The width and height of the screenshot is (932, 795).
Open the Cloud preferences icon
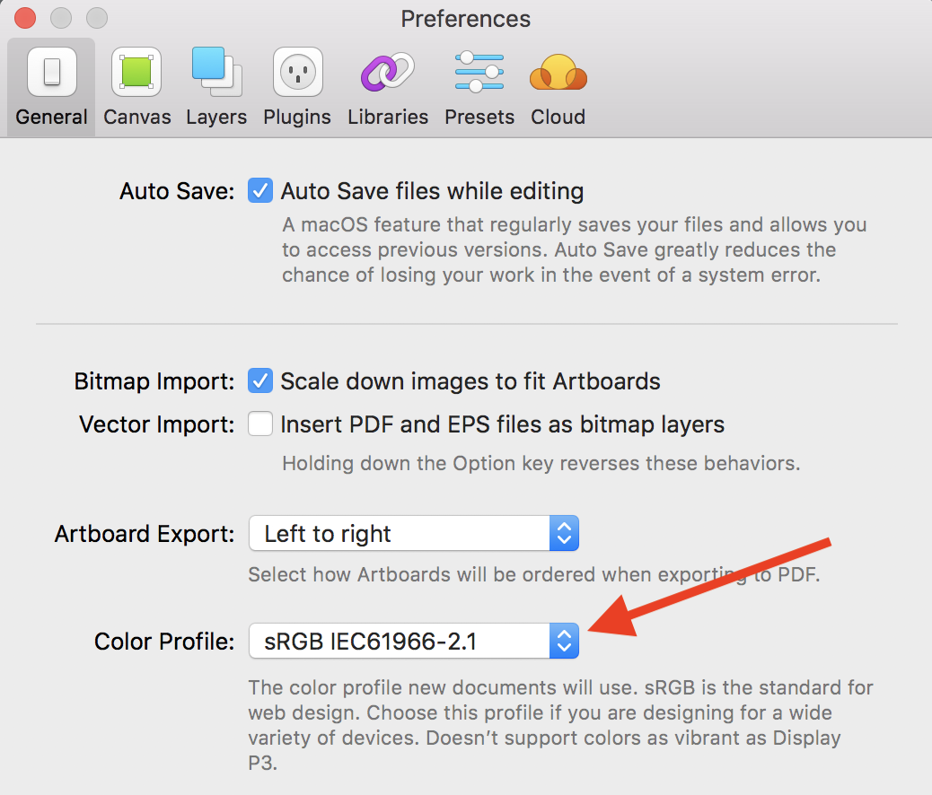[558, 85]
